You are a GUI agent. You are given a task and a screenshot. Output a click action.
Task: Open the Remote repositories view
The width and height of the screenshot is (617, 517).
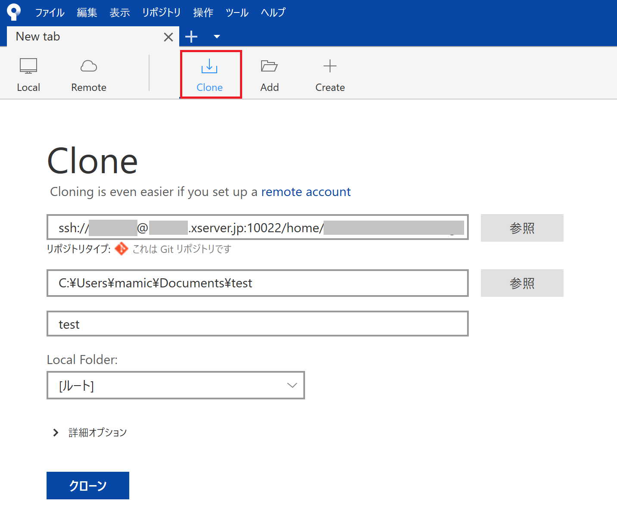pos(88,74)
